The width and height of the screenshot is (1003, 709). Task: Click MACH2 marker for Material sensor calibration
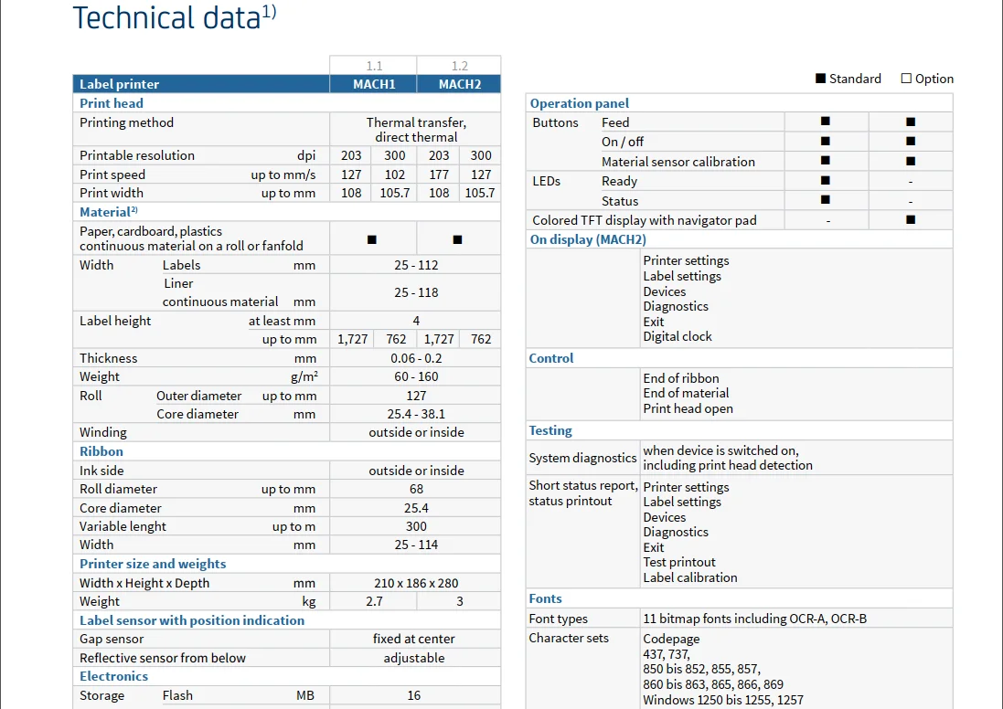point(911,161)
